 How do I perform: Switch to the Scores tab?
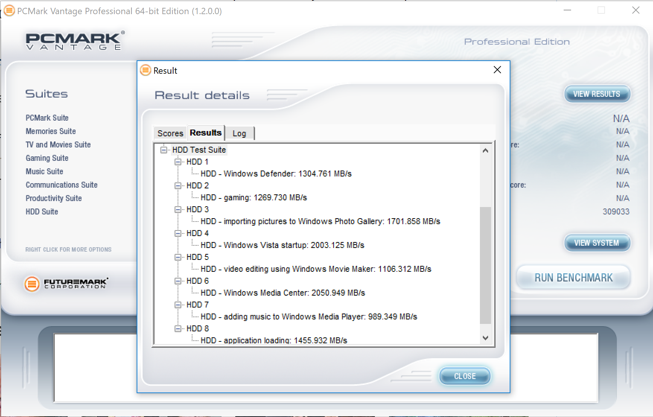point(170,133)
